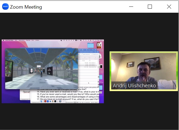
Task: Launch Google Chrome from the shared dock
Action: [53, 101]
